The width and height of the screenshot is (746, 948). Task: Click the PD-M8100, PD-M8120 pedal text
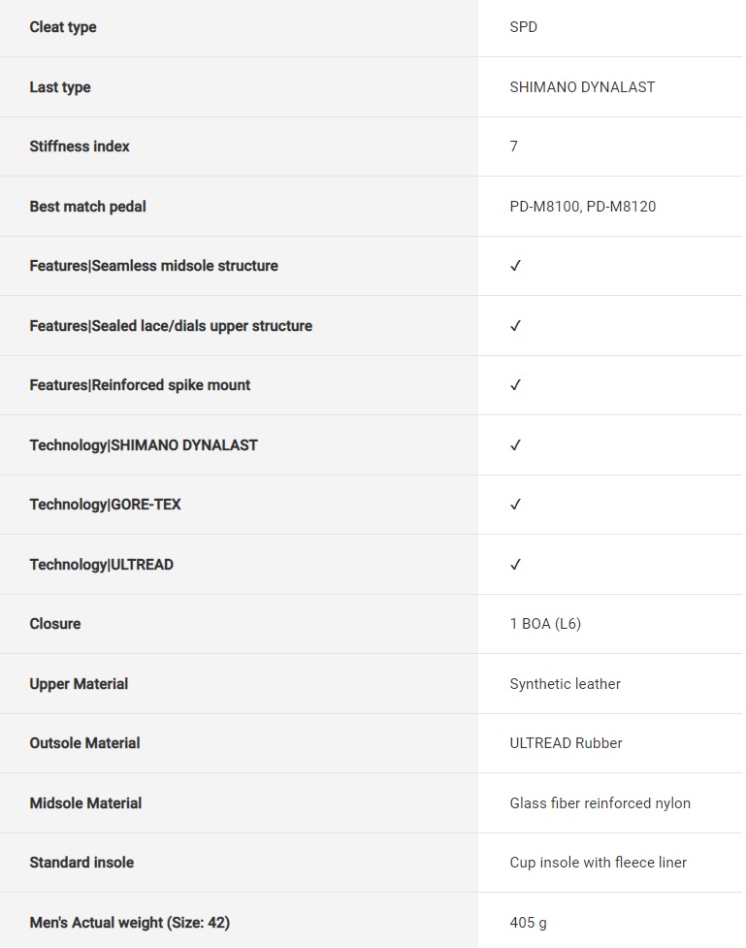tap(582, 207)
